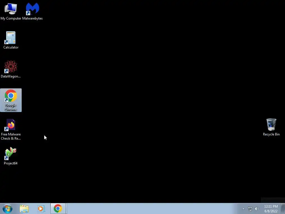Viewport: 285px width, 214px height.
Task: Open Windows Explorer from the taskbar
Action: 24,209
